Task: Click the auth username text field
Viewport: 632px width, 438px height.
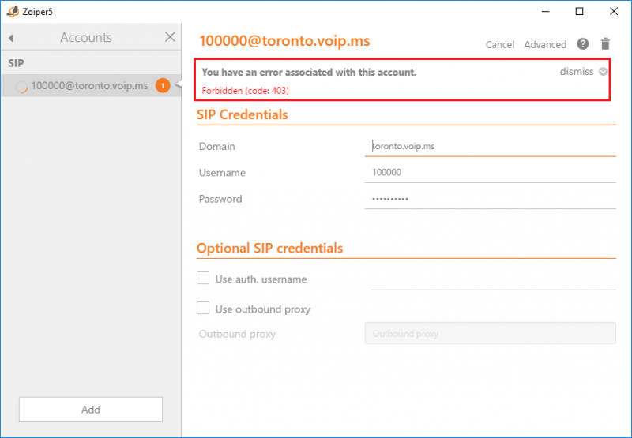Action: [493, 279]
